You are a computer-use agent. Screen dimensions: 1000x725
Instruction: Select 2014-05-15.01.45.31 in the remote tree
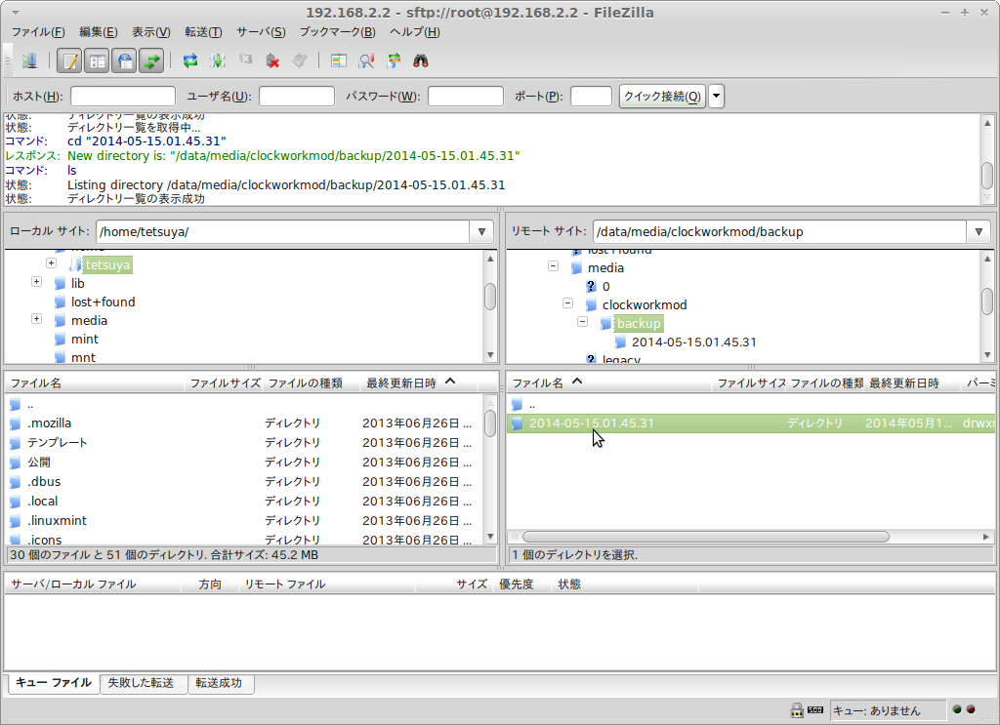coord(694,342)
